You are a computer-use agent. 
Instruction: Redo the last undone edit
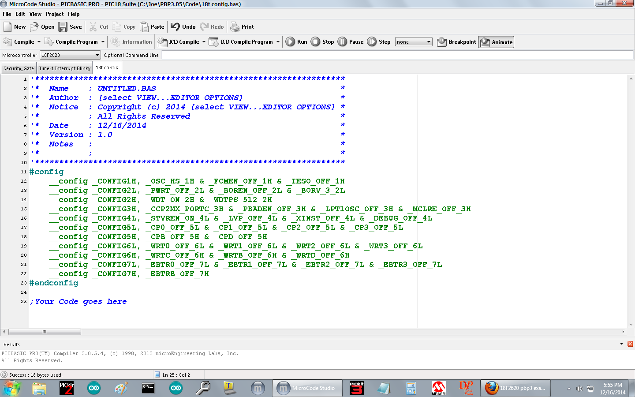tap(212, 27)
